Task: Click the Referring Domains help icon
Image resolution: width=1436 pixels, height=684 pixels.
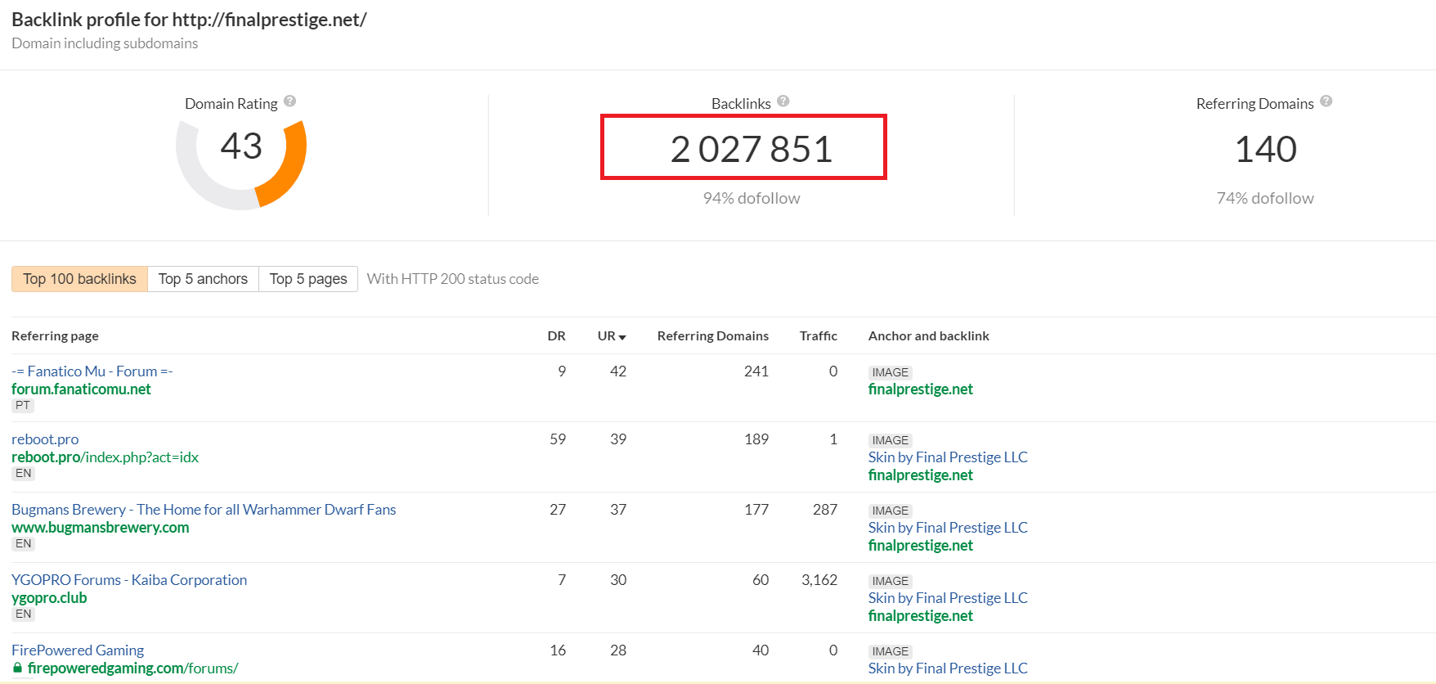Action: click(x=1326, y=101)
